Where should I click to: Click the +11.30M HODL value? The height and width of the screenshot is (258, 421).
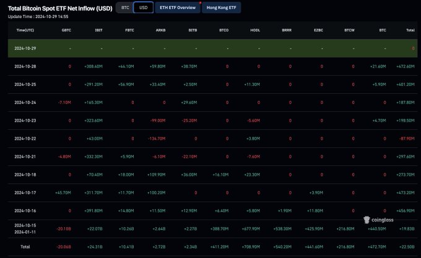252,85
